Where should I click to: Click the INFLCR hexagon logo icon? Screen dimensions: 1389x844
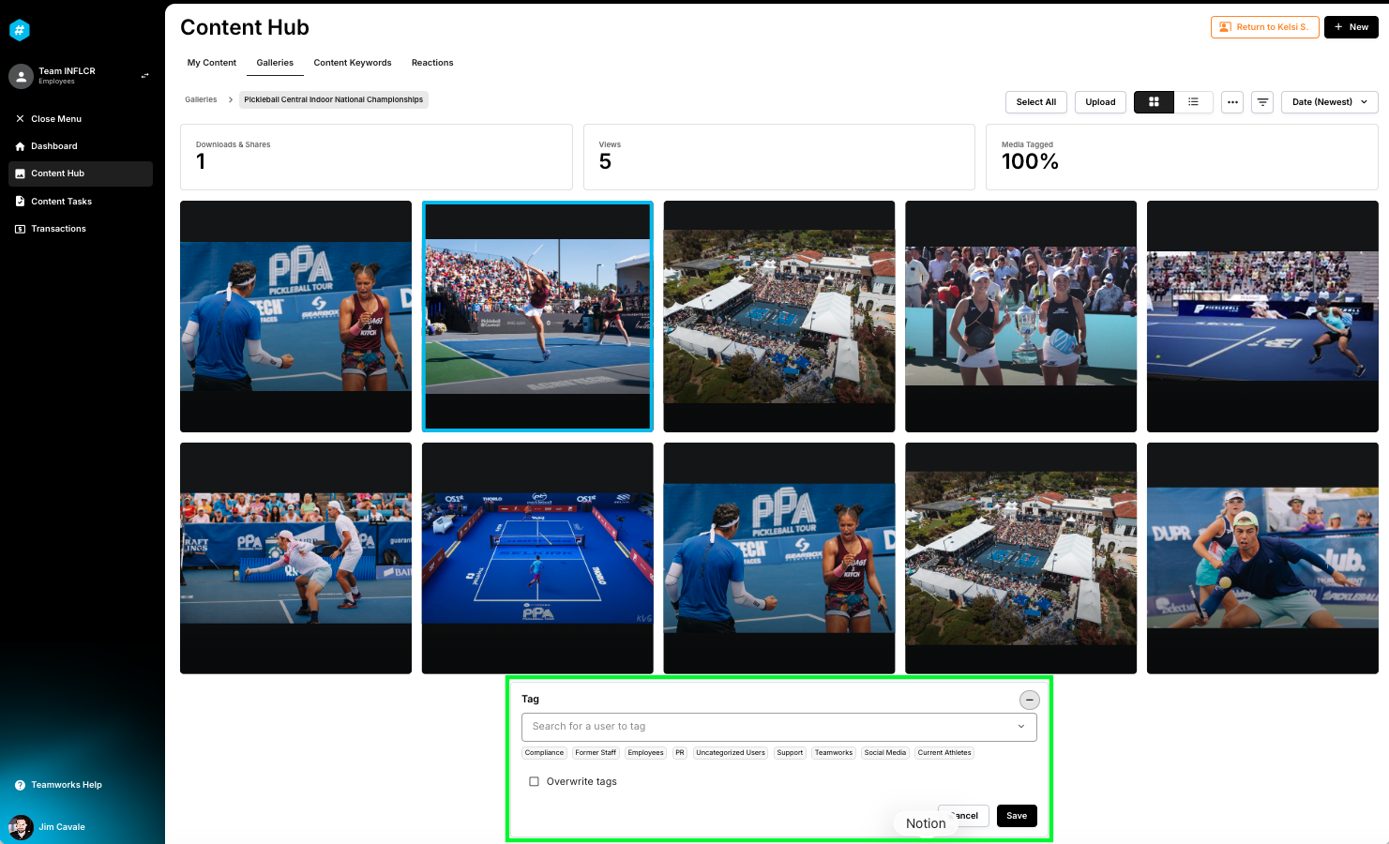pyautogui.click(x=20, y=30)
